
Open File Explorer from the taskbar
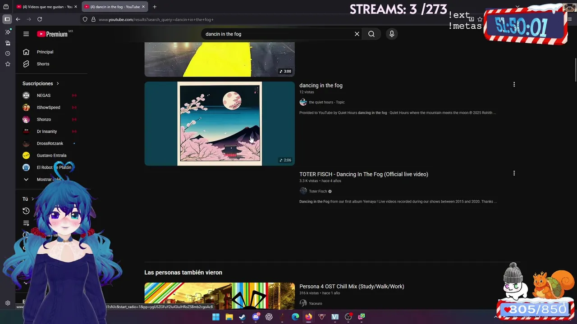click(x=229, y=317)
